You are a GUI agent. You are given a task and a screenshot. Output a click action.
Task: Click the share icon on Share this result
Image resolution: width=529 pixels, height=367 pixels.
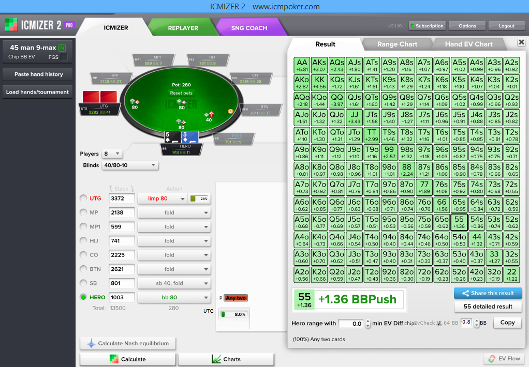[x=465, y=293]
